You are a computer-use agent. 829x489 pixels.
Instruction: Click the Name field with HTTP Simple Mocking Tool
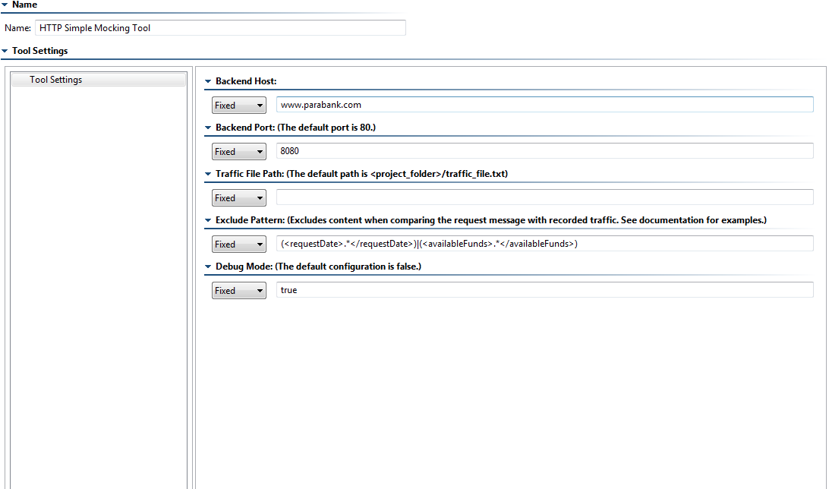coord(220,28)
